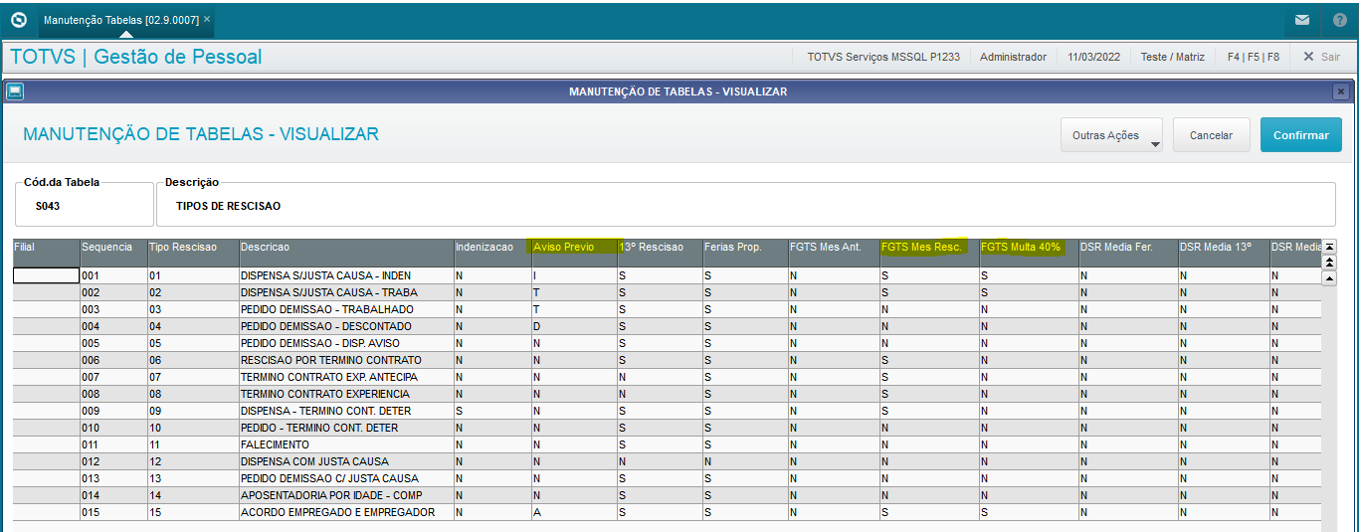Viewport: 1359px width, 532px height.
Task: Click the TOTVS logo icon in tab bar
Action: click(18, 19)
